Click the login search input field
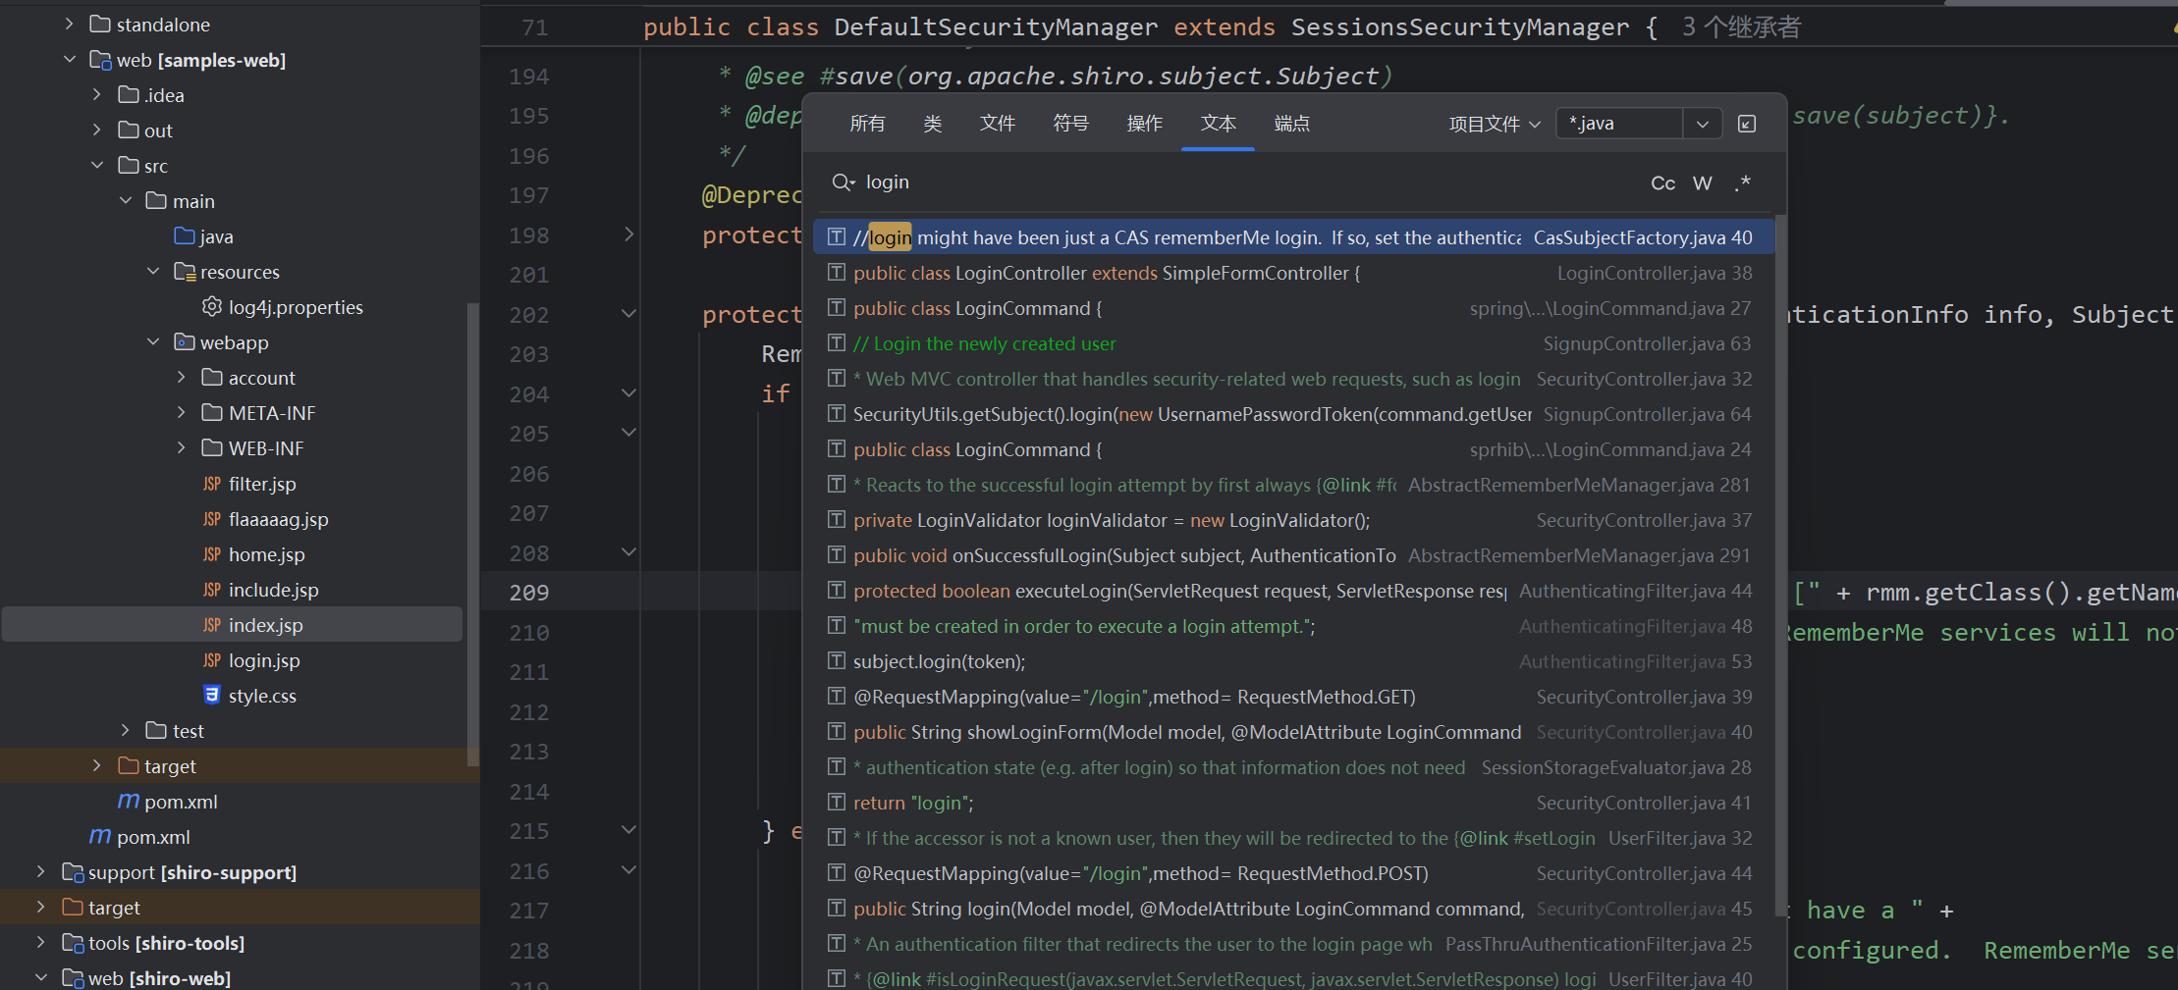 1227,182
